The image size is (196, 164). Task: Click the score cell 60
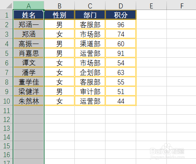point(121,44)
